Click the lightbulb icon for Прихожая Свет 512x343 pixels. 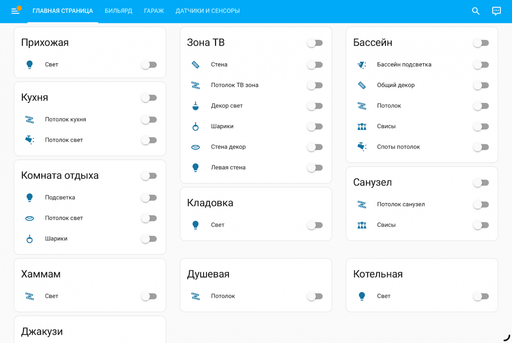click(30, 65)
